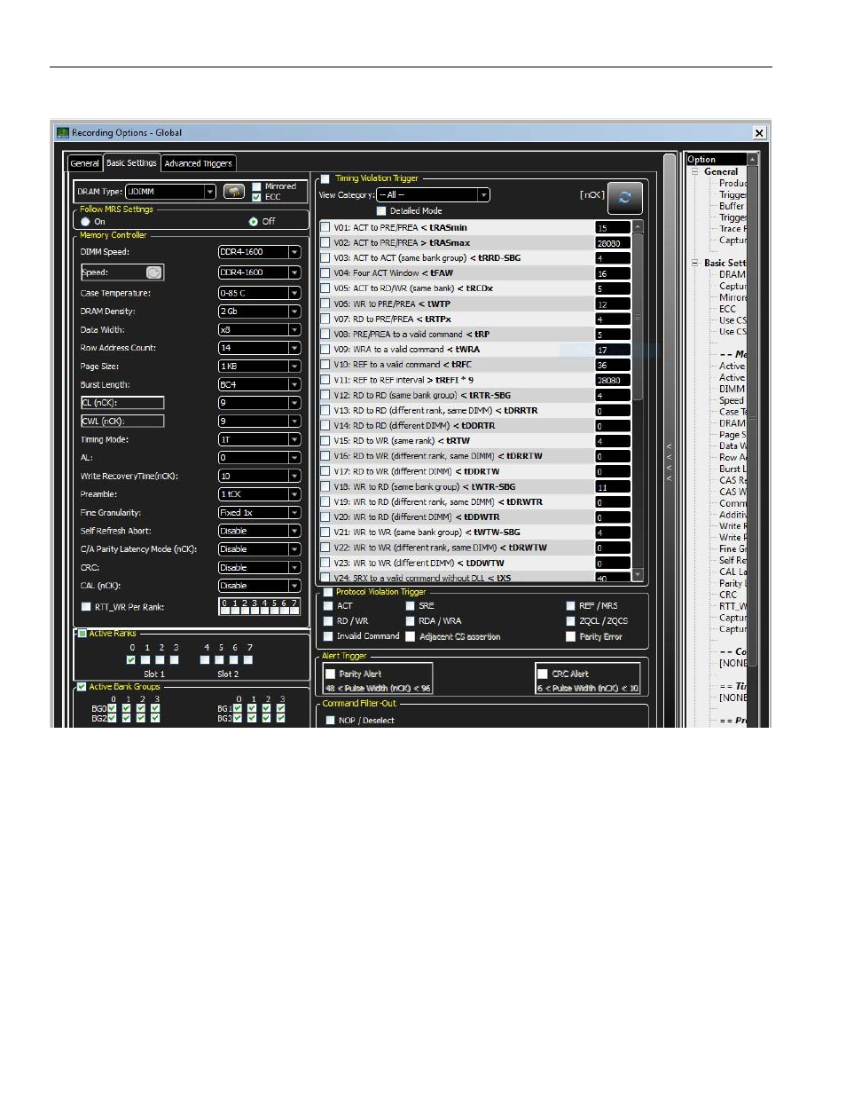Select the Mirrored item in Option tree

[x=732, y=298]
